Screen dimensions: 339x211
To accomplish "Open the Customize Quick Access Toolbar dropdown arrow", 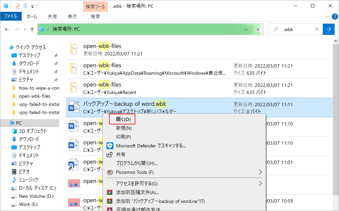I will 32,6.
